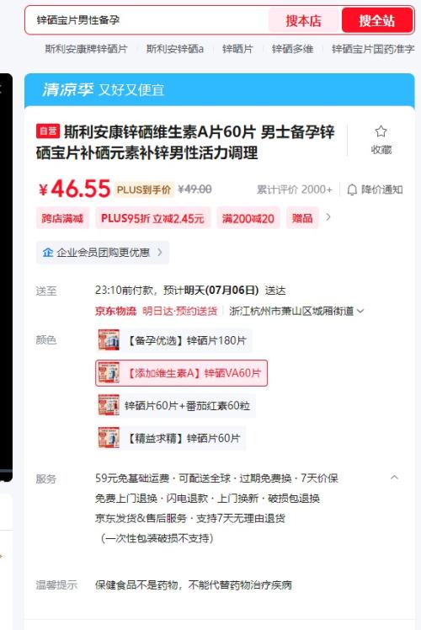
Task: Click the 赠品 promotion tag
Action: 302,218
